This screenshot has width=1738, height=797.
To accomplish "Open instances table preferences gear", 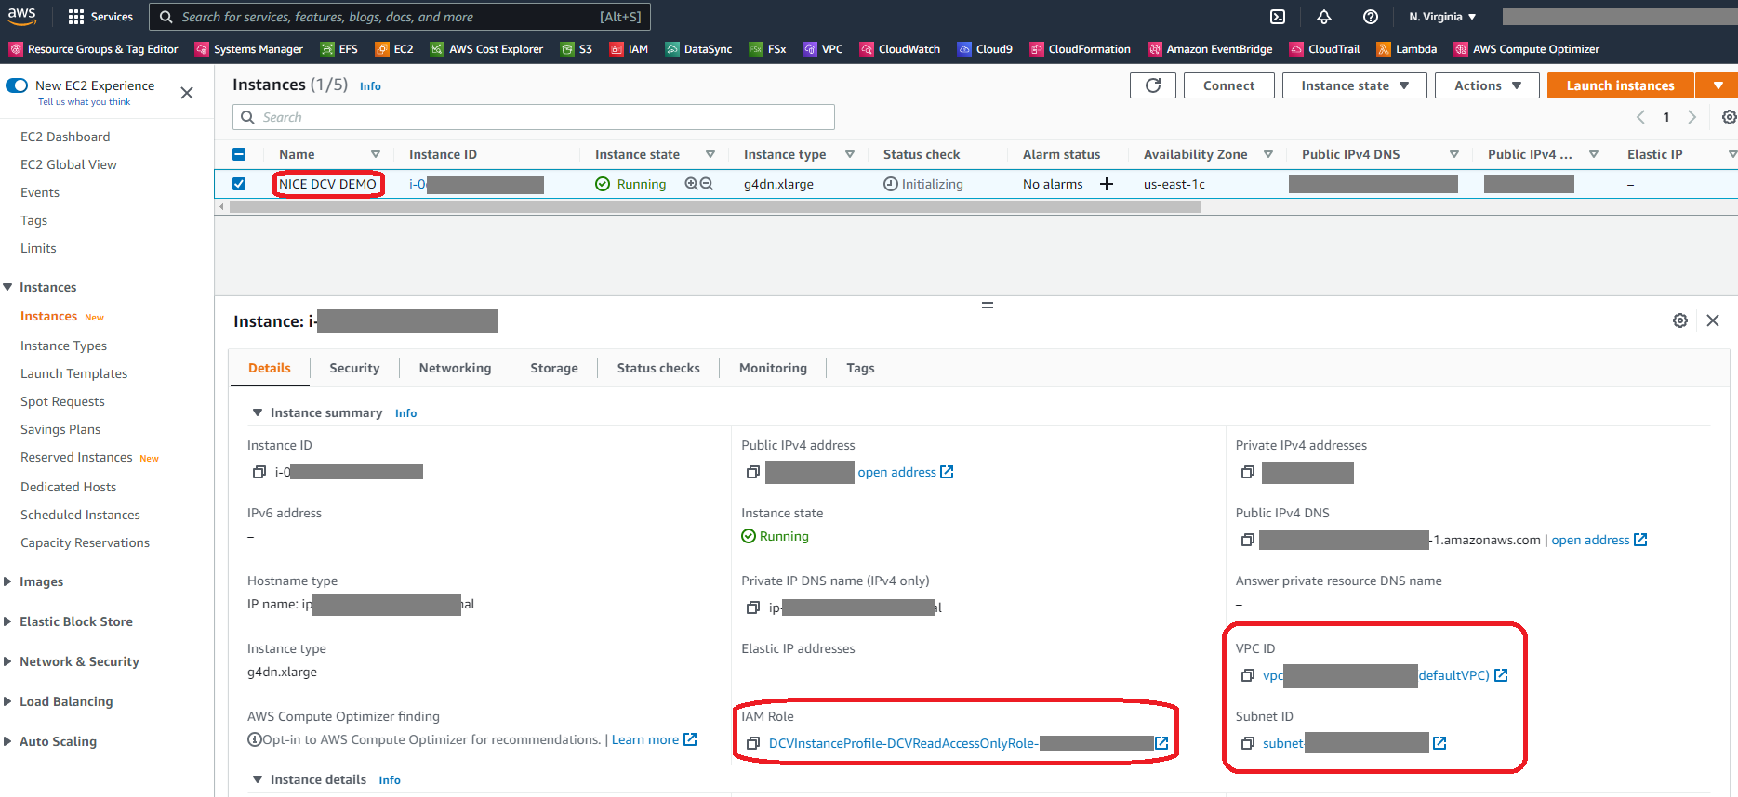I will (1729, 117).
